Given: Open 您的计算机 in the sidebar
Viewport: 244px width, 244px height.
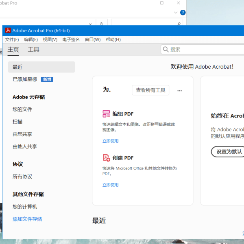Looking at the screenshot, I should (25, 207).
